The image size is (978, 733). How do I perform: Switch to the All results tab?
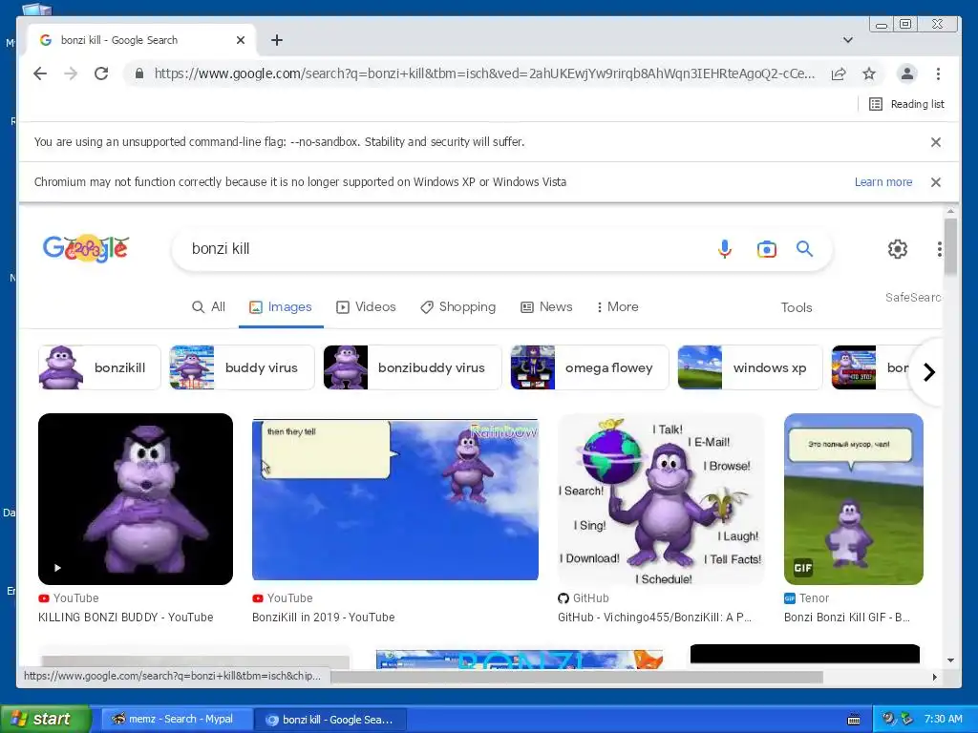pos(208,306)
